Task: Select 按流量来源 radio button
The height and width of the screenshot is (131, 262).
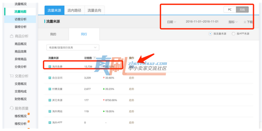Action: (210, 34)
